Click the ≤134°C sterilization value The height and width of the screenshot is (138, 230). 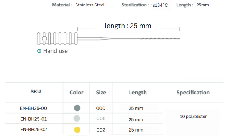pyautogui.click(x=160, y=5)
